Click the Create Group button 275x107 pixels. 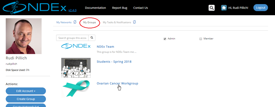click(26, 99)
